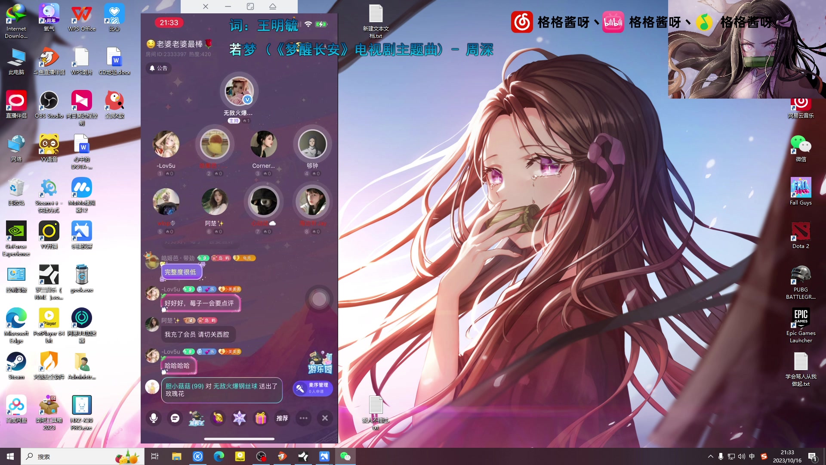Open Steam desktop icon
Viewport: 826px width, 465px height.
pyautogui.click(x=16, y=366)
